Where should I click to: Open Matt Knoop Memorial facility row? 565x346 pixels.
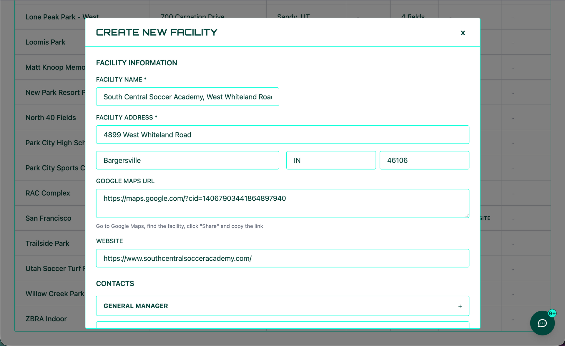point(55,67)
